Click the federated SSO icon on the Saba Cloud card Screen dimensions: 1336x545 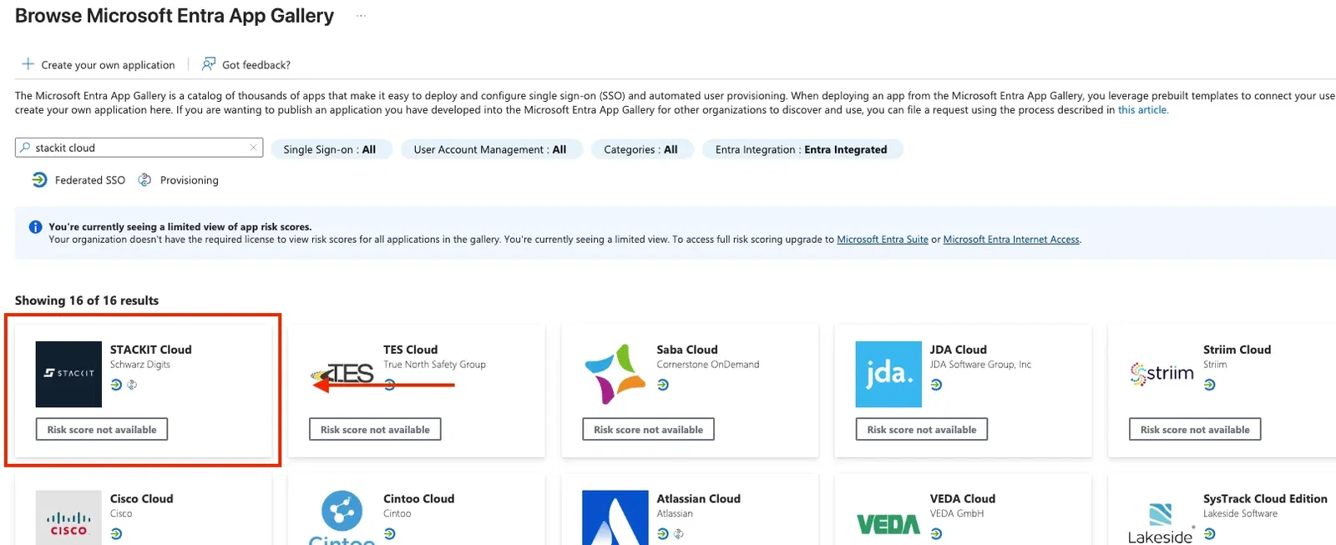(663, 385)
